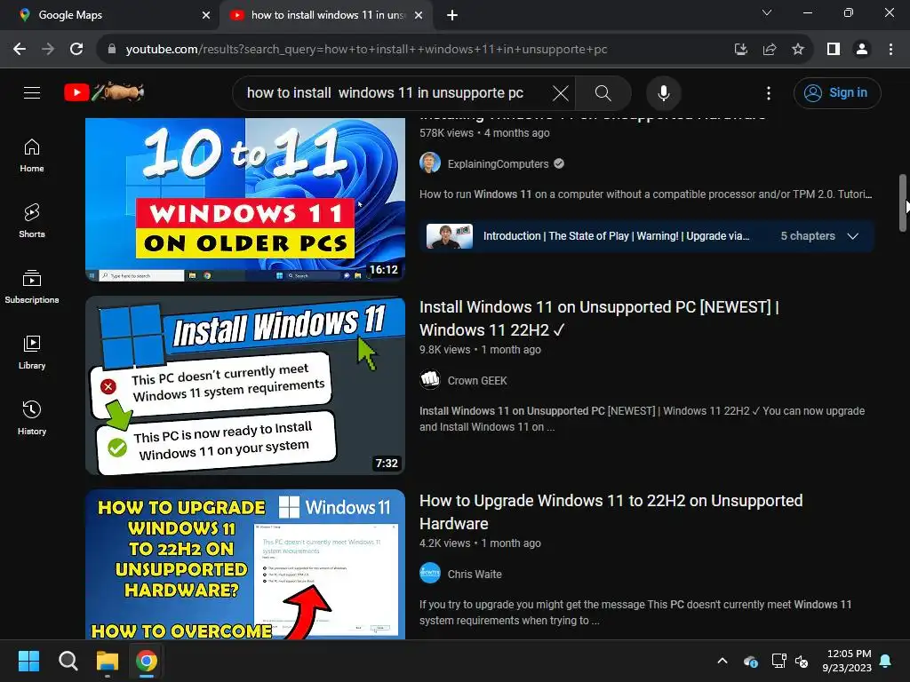Image resolution: width=910 pixels, height=682 pixels.
Task: Open the ExplainingComputers channel avatar
Action: 430,163
